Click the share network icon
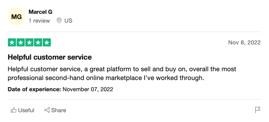The image size is (269, 122). (47, 110)
